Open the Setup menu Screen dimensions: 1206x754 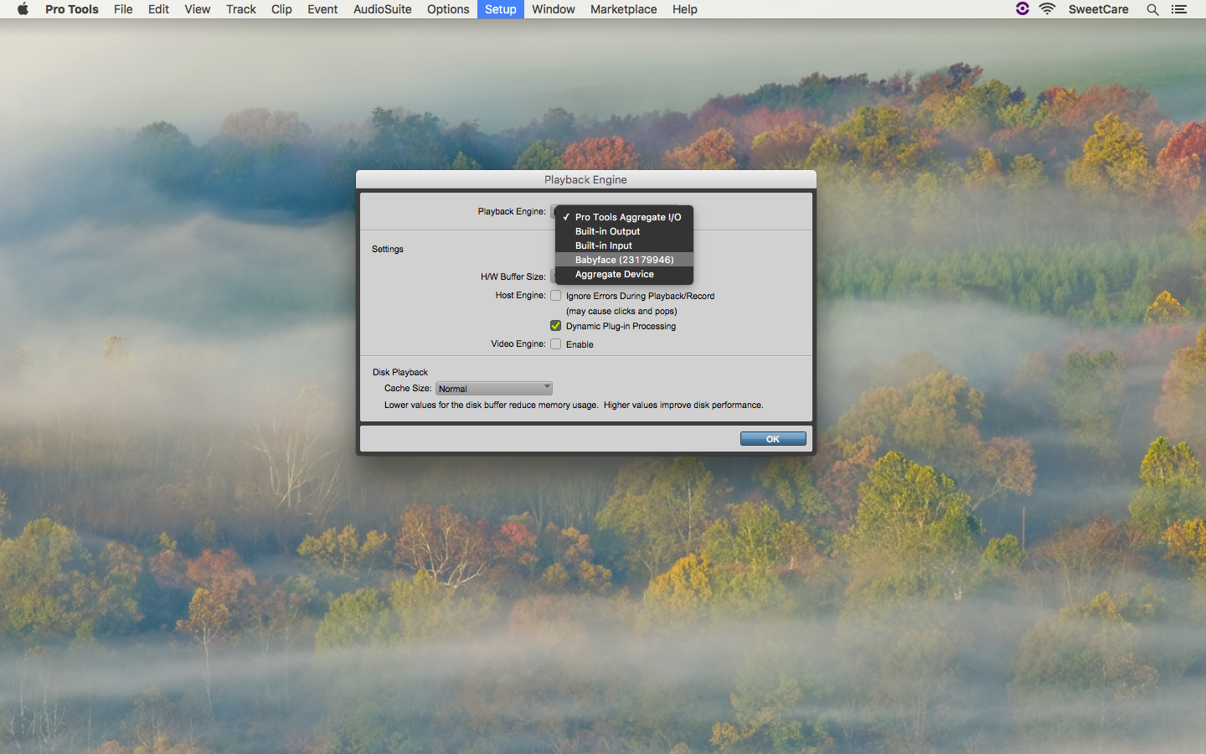500,9
